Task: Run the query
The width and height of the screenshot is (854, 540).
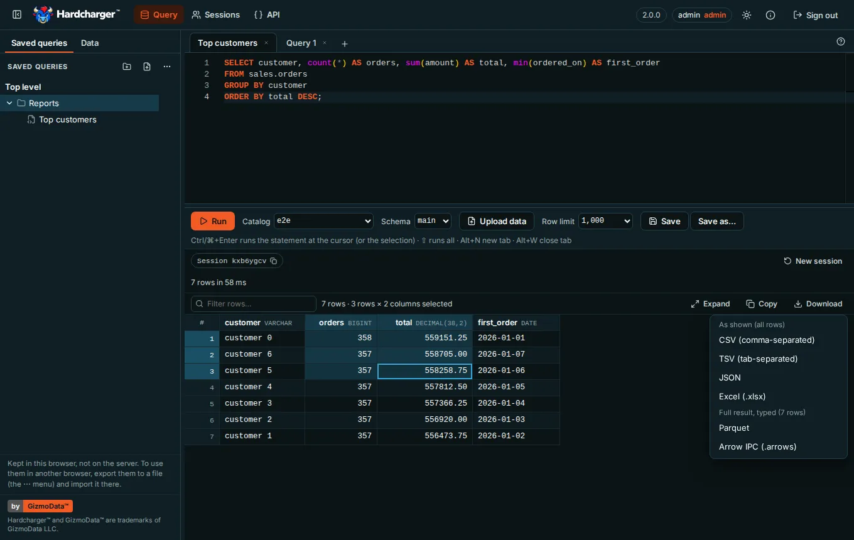Action: pyautogui.click(x=213, y=221)
